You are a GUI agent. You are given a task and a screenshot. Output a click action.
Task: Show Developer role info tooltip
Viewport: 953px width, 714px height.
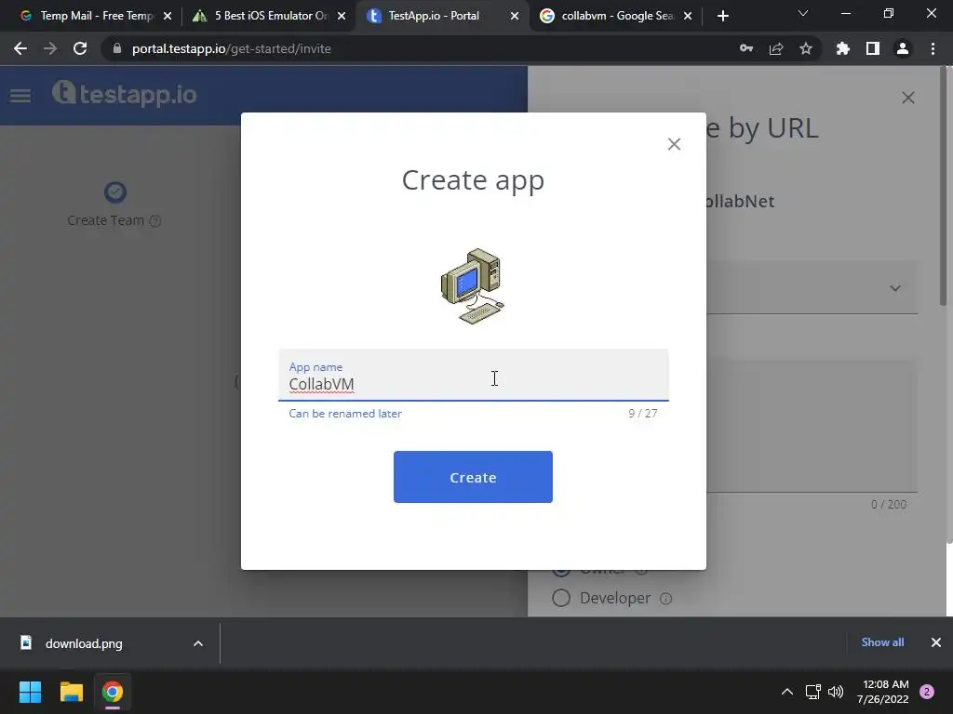pos(666,599)
